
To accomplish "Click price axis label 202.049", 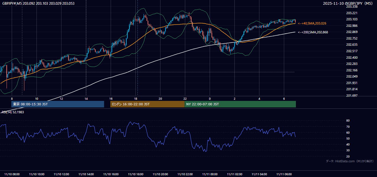I will (352, 76).
